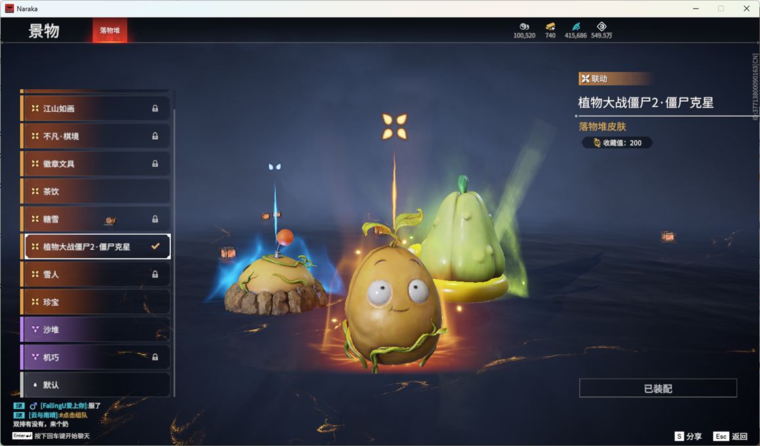The width and height of the screenshot is (760, 446).
Task: Click the equipped checkmark on 植物大战僵尸2 row
Action: point(155,246)
